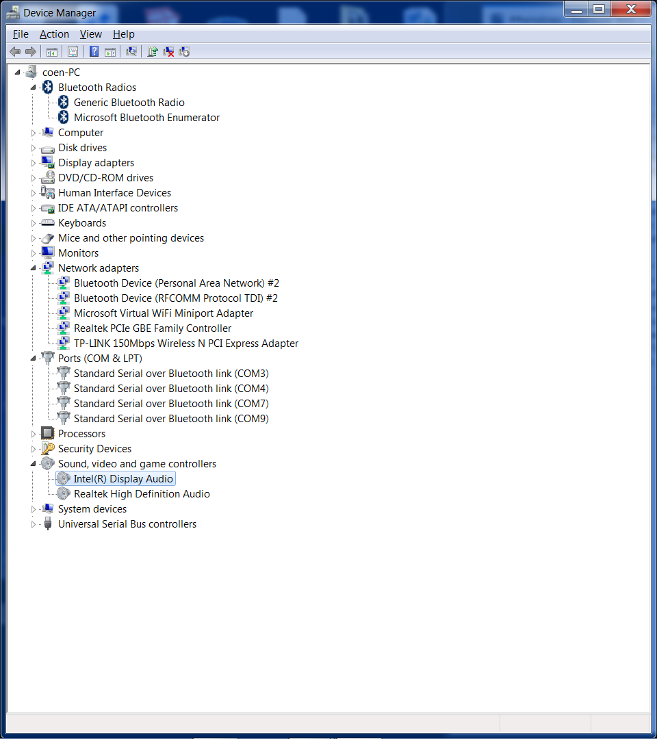
Task: Collapse the Ports (COM & LPT) branch
Action: 33,359
